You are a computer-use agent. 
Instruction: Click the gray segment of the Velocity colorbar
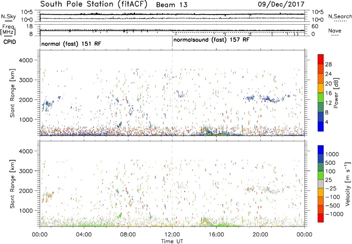tap(321, 184)
